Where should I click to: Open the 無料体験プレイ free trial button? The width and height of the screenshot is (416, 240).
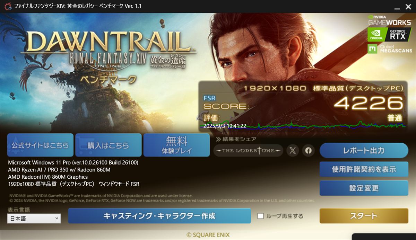pyautogui.click(x=176, y=145)
